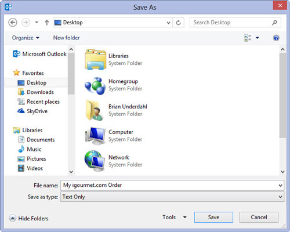
Task: Close the Save As dialog
Action: [280, 5]
